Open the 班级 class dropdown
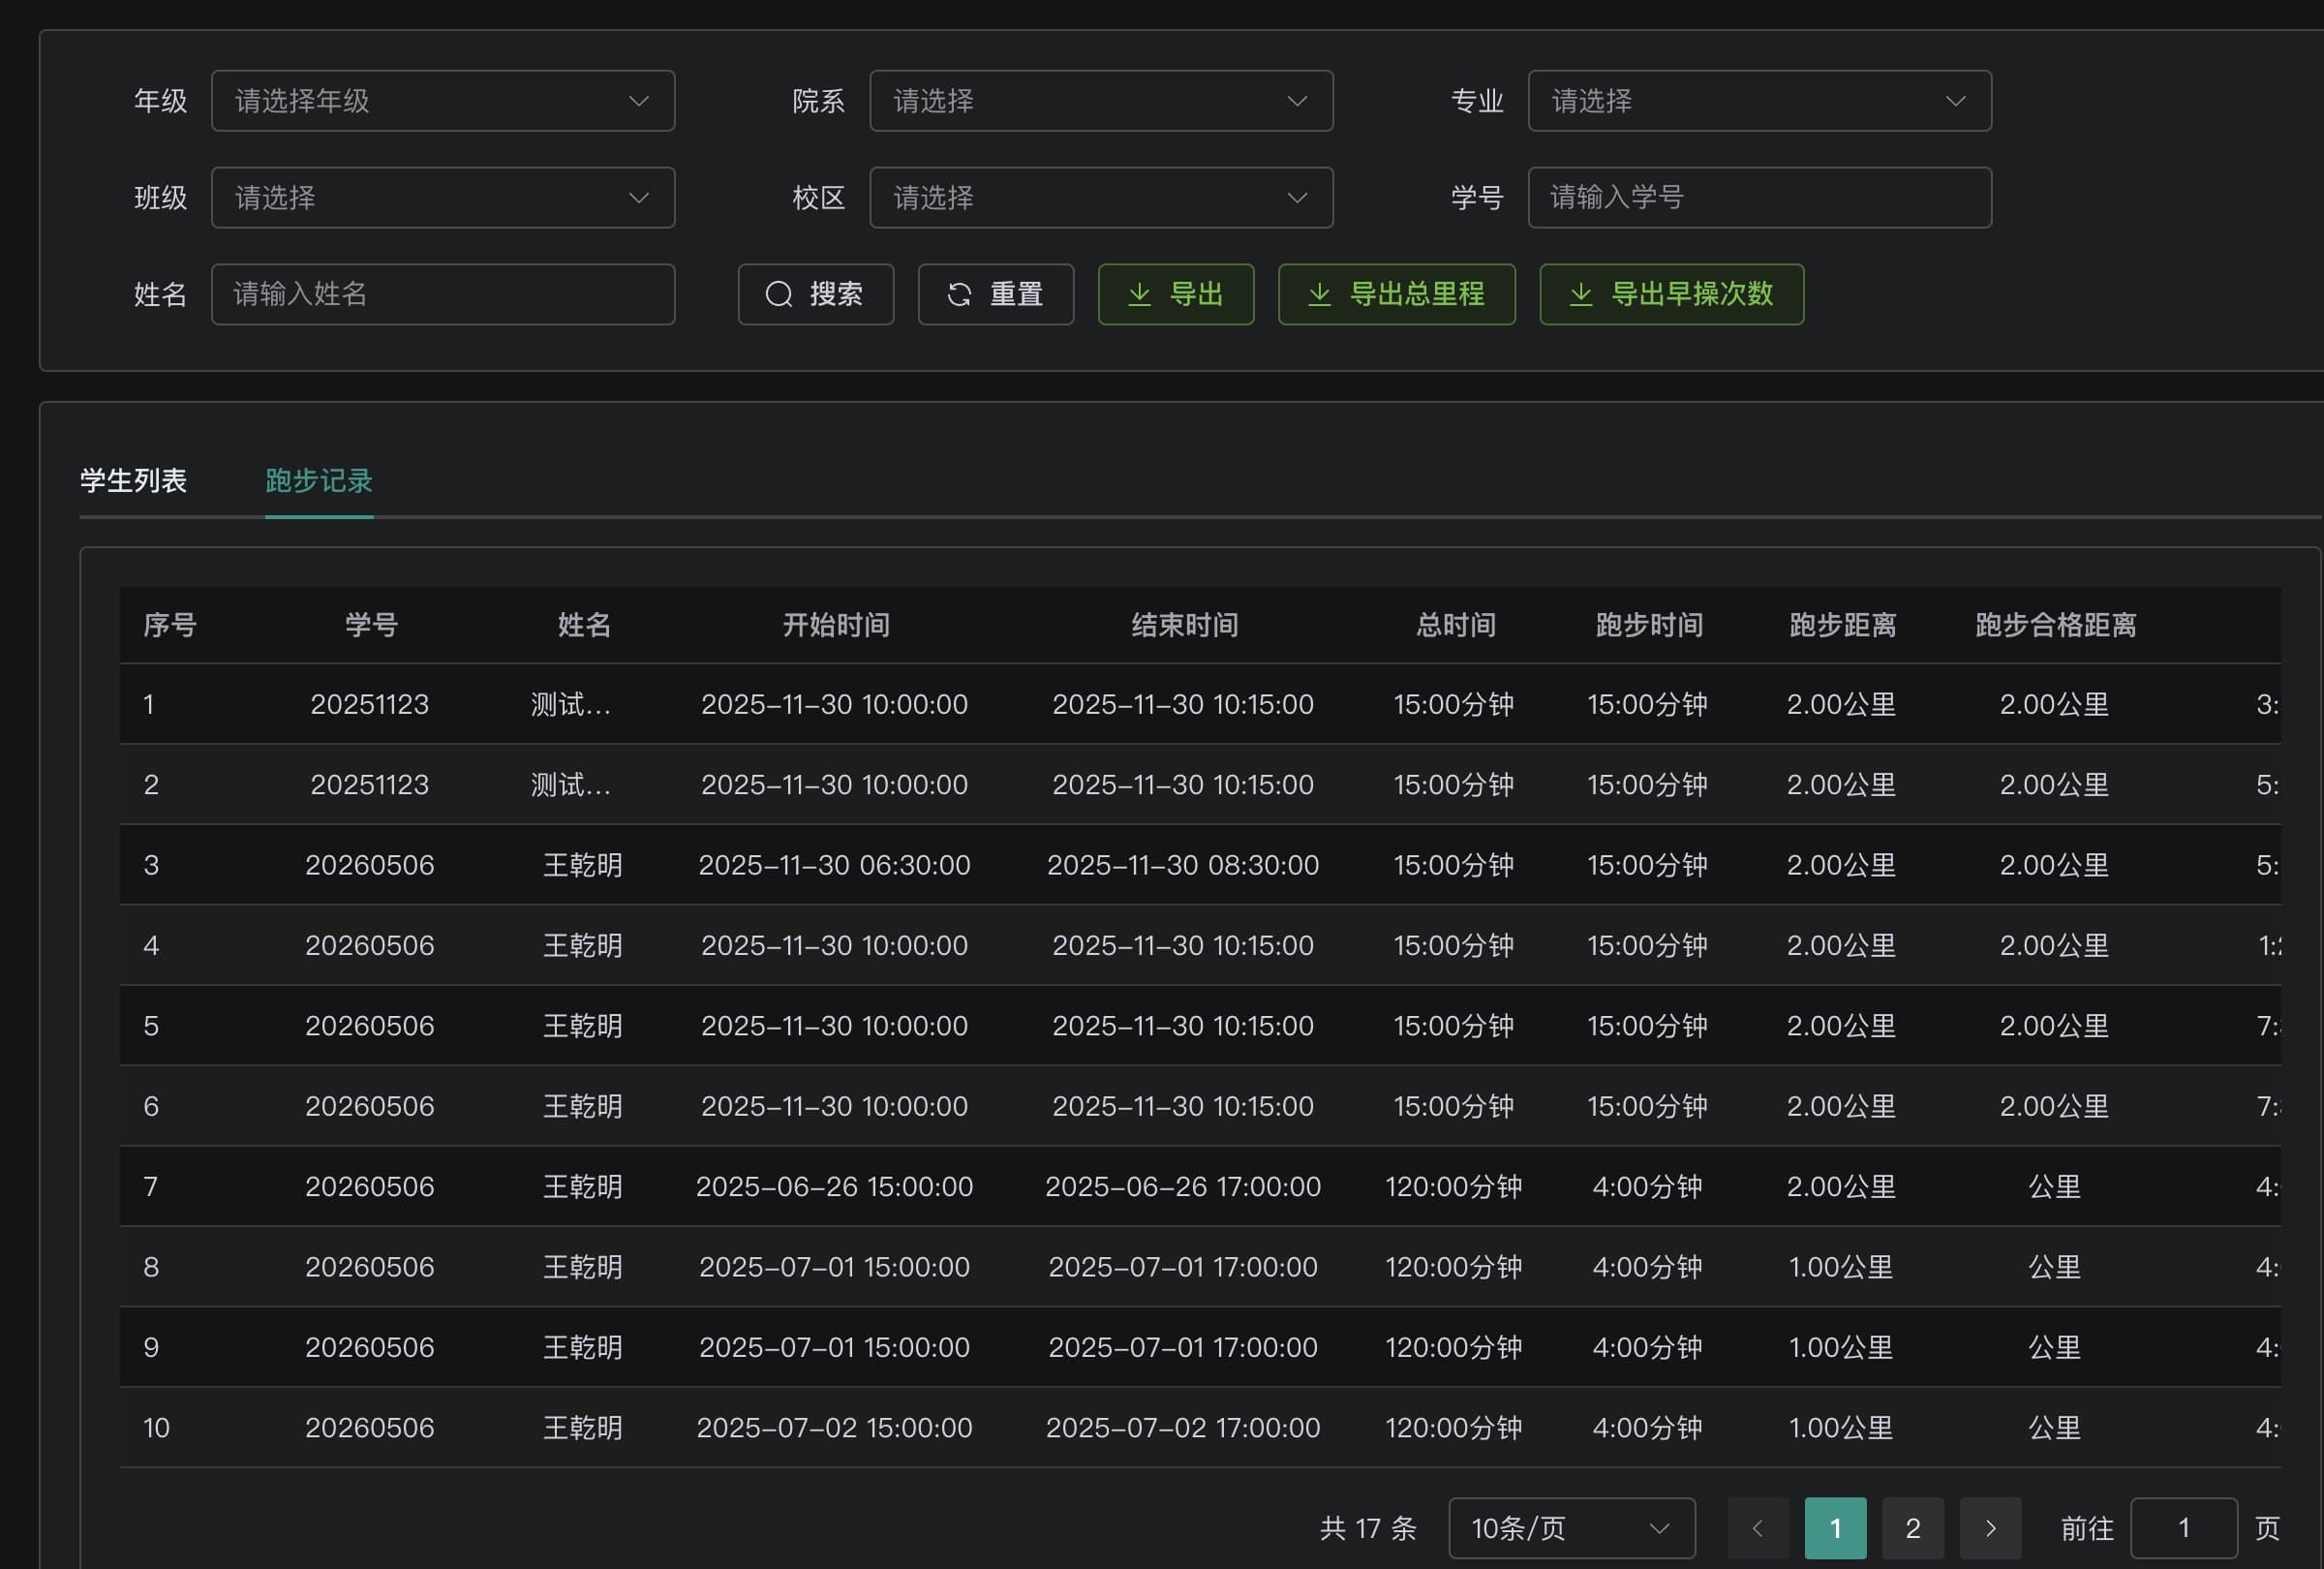This screenshot has width=2324, height=1569. pyautogui.click(x=443, y=197)
